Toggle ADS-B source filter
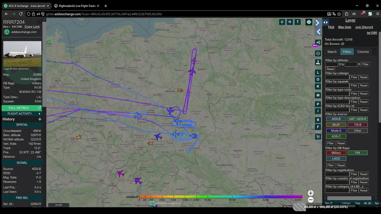This screenshot has height=214, width=381. pos(336,119)
